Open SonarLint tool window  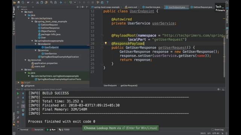38,130
